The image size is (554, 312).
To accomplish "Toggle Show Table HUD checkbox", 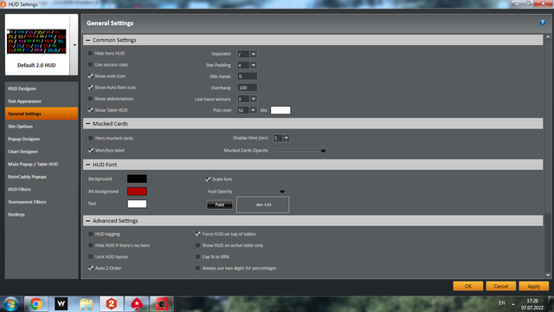I will 90,110.
